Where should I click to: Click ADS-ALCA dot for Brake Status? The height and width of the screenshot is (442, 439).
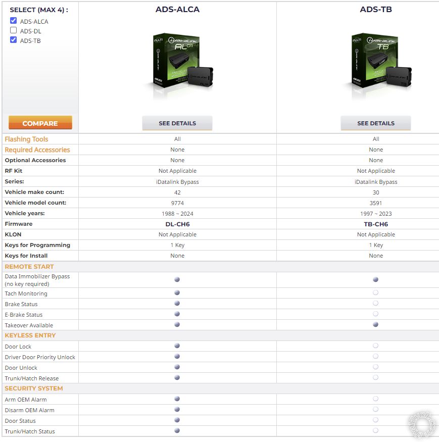coord(177,303)
